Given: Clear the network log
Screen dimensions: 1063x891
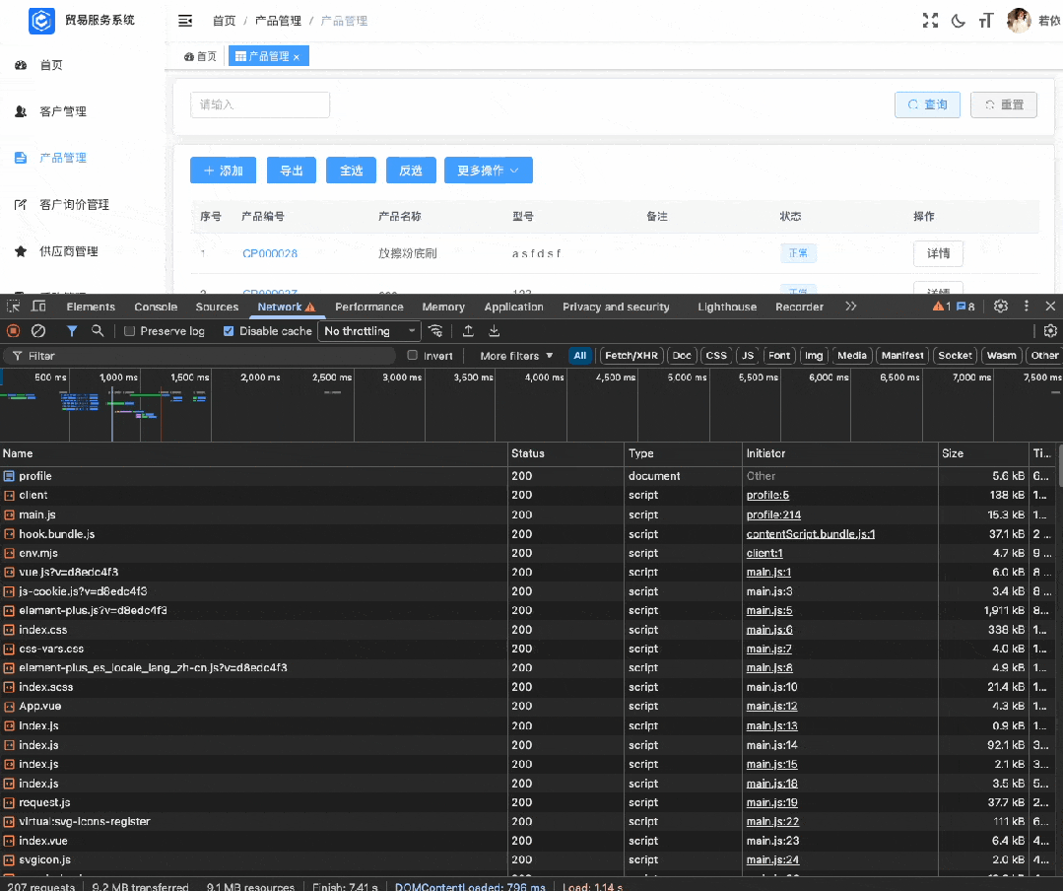Looking at the screenshot, I should pos(38,331).
